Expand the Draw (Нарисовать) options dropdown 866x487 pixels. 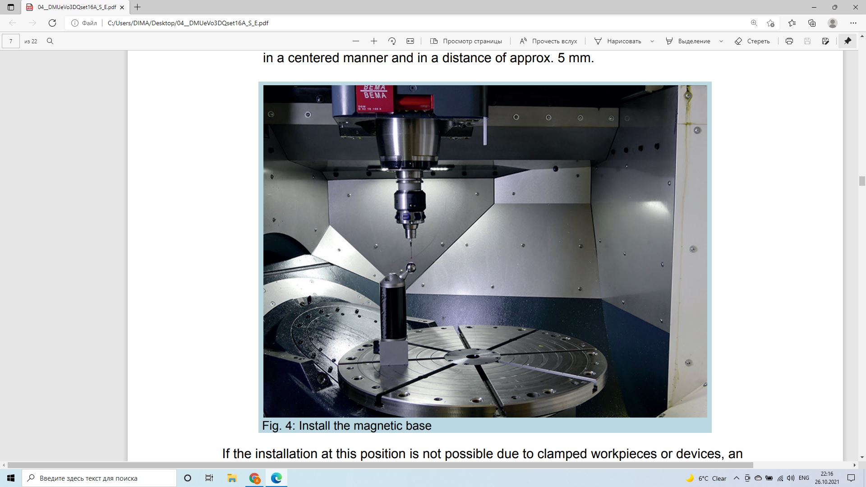(x=652, y=41)
